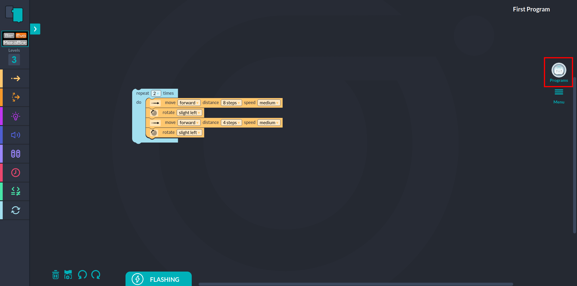Click the trash can delete icon
Image resolution: width=577 pixels, height=286 pixels.
click(x=56, y=275)
